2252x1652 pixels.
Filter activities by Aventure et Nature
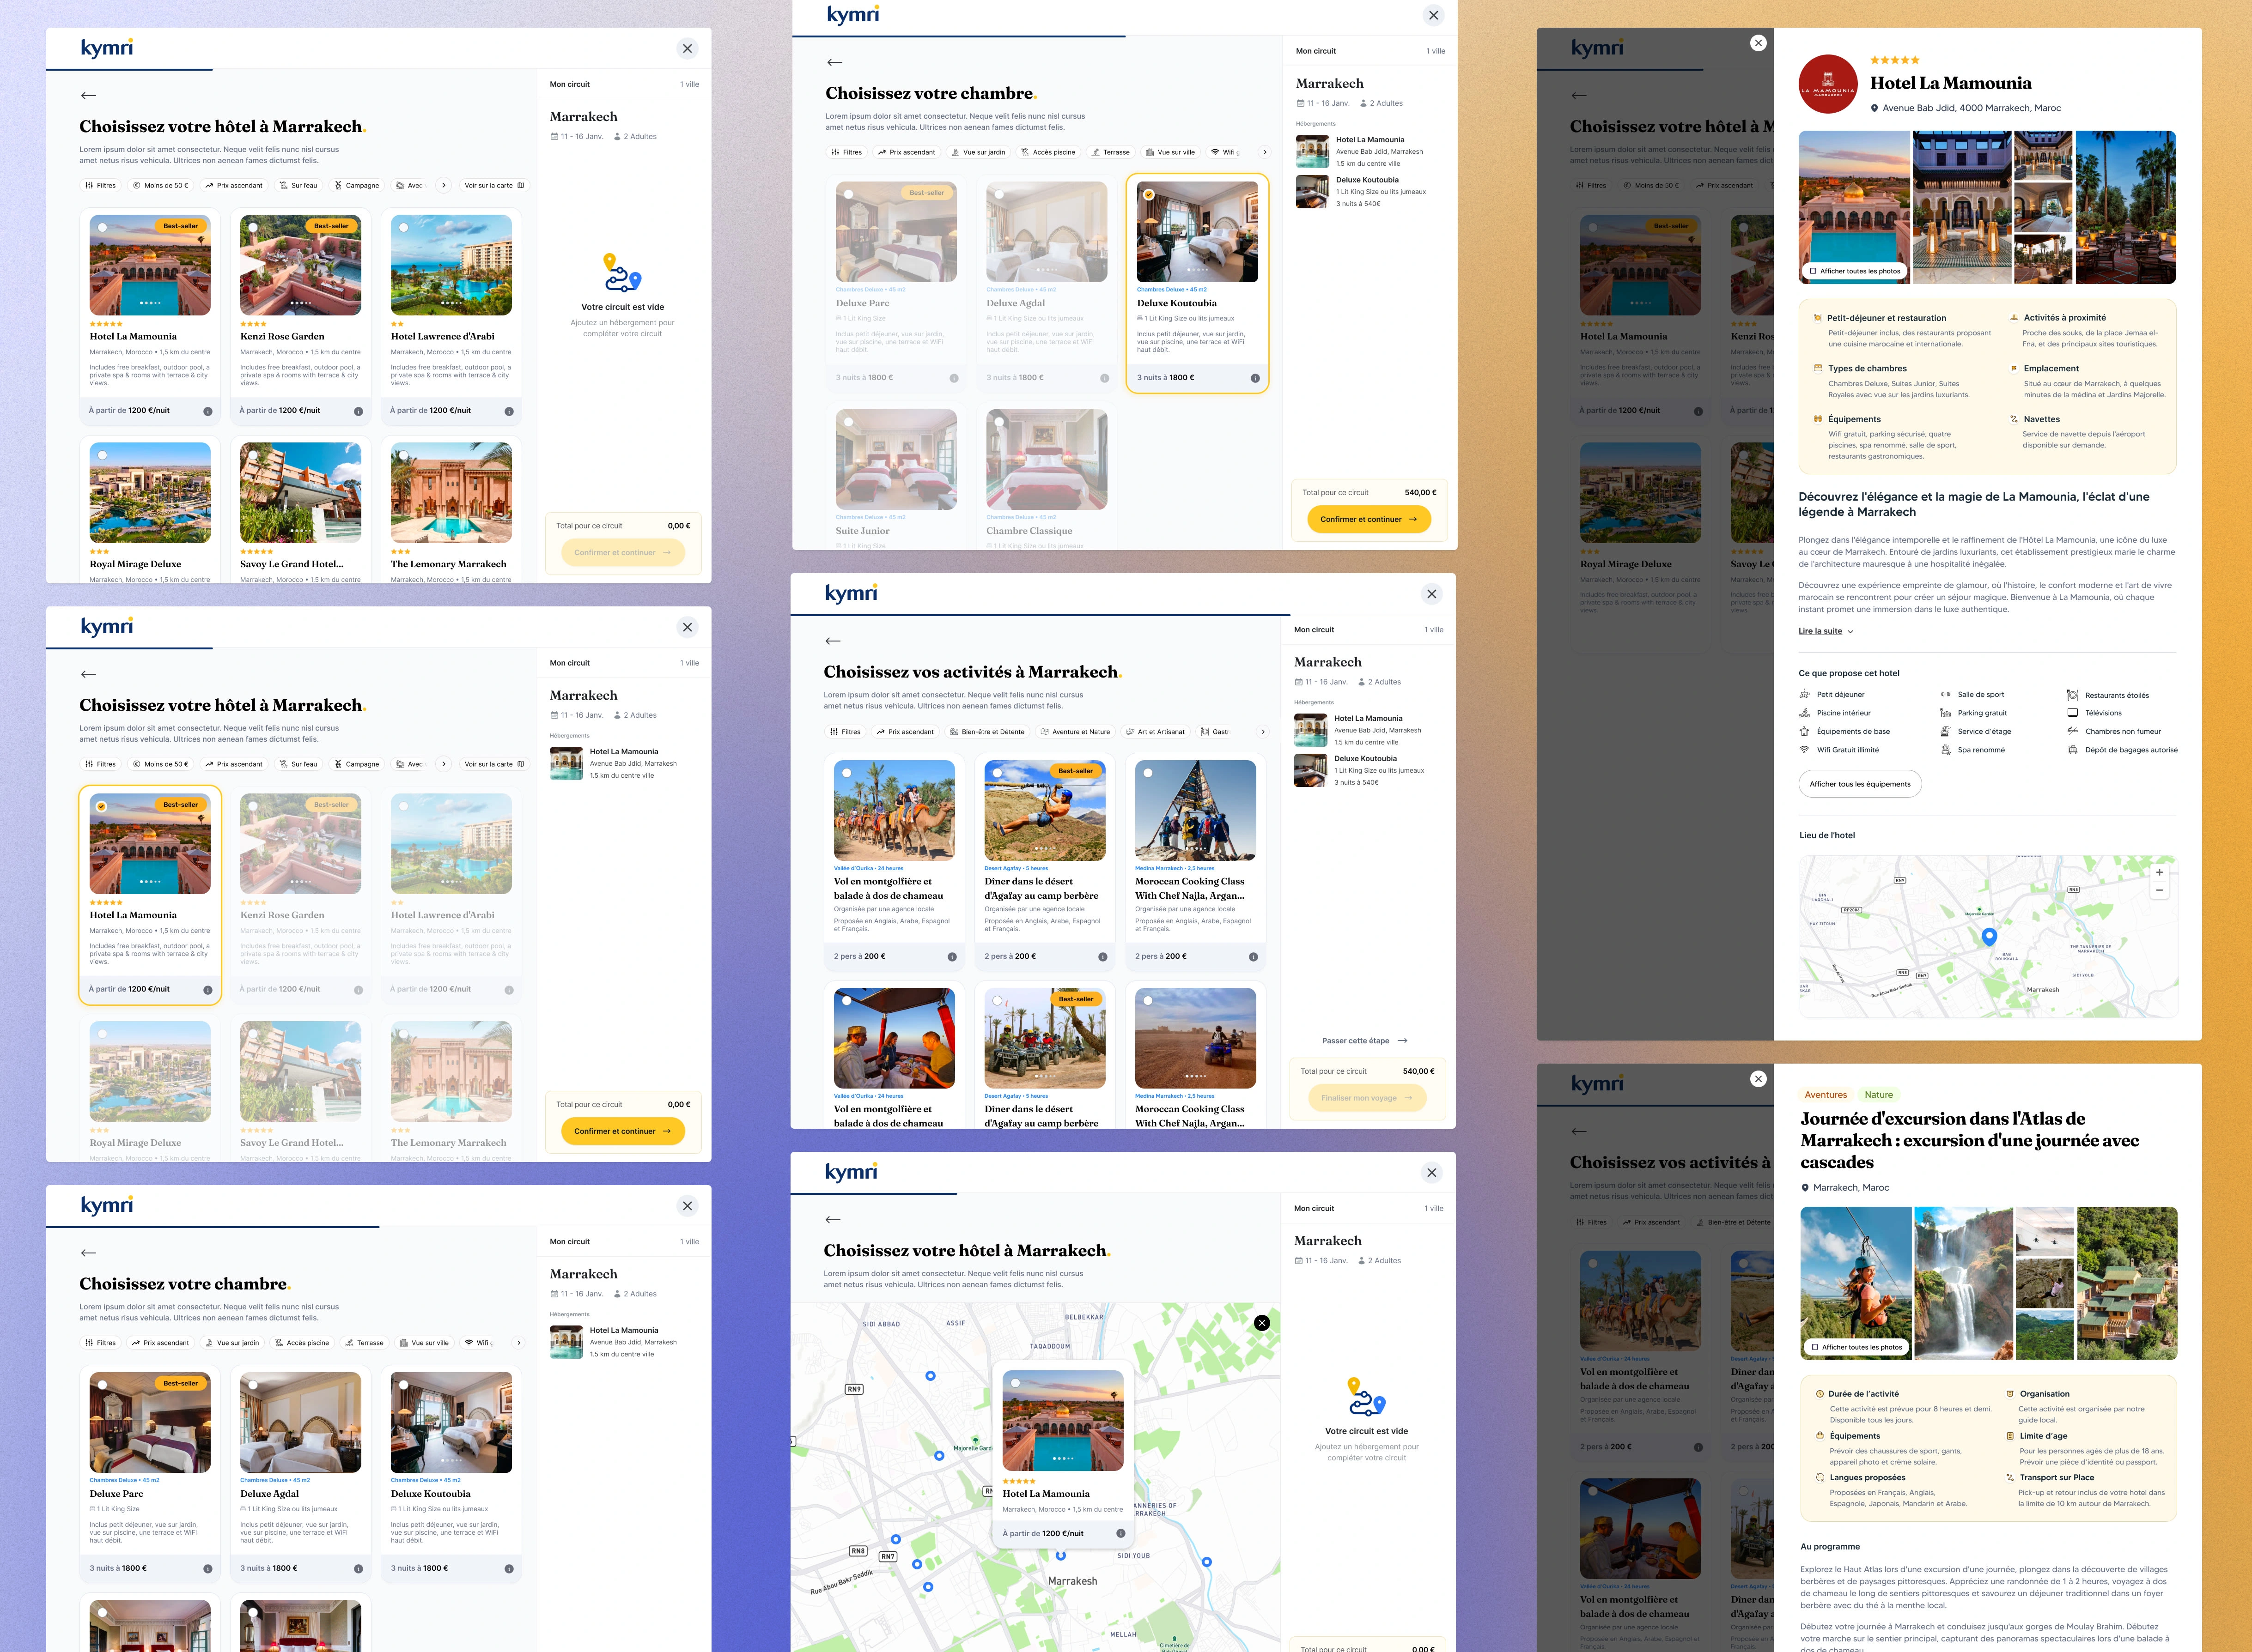pos(1076,732)
